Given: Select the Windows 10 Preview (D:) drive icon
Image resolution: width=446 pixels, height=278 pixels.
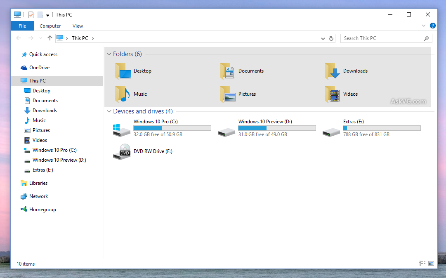Looking at the screenshot, I should (227, 132).
